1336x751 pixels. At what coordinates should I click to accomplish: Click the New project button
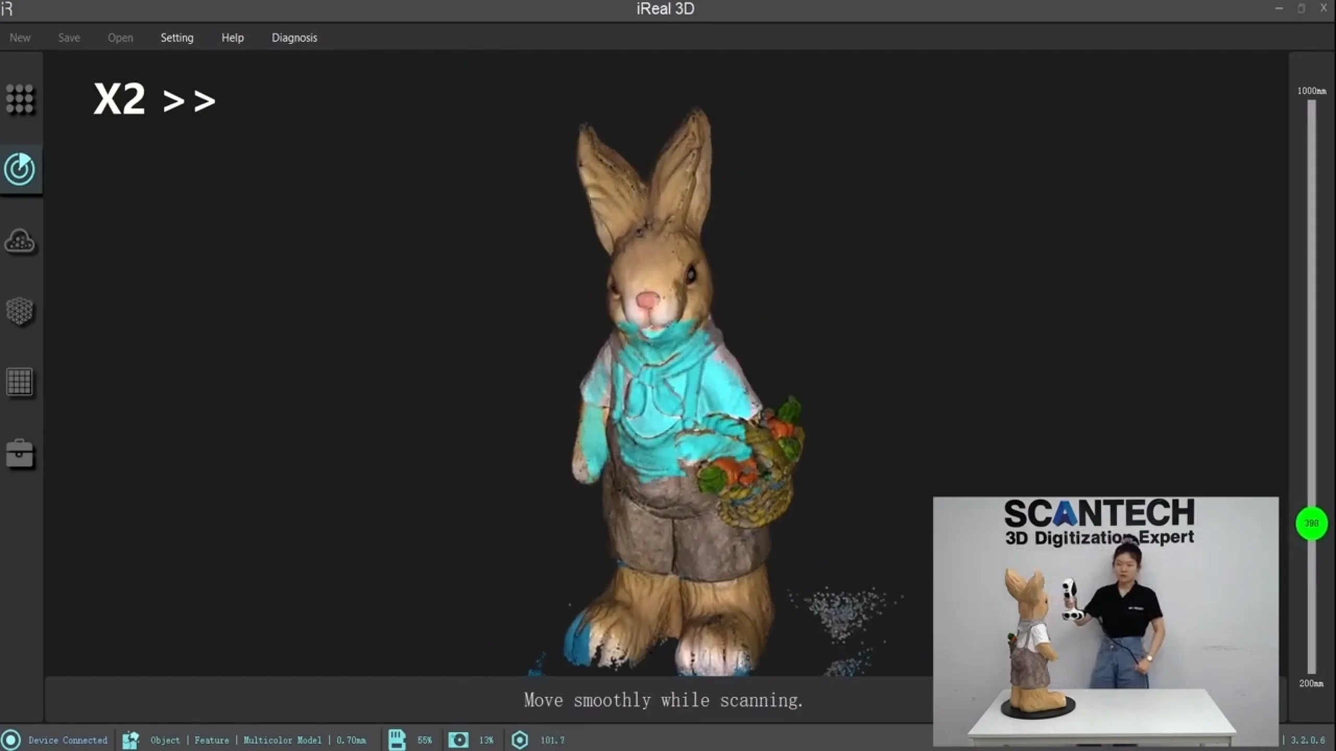click(20, 38)
